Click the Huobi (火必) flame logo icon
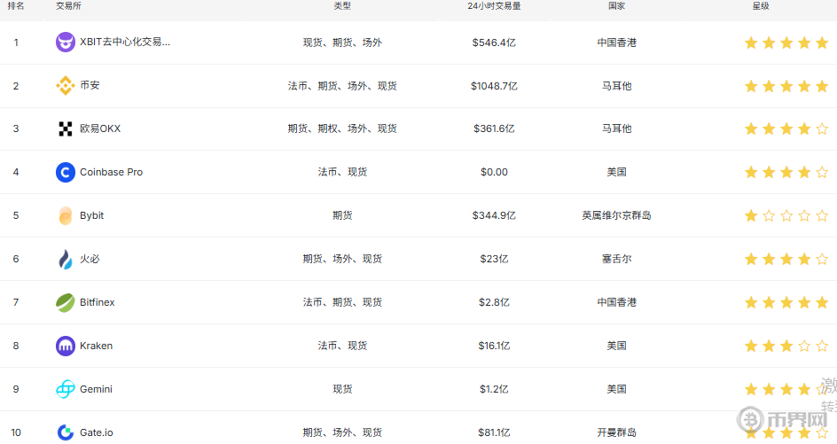The width and height of the screenshot is (837, 444). (x=66, y=259)
